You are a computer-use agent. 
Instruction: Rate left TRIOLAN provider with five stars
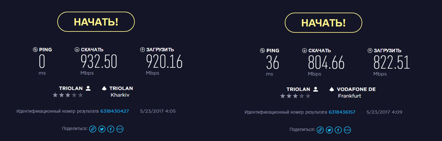pos(80,95)
